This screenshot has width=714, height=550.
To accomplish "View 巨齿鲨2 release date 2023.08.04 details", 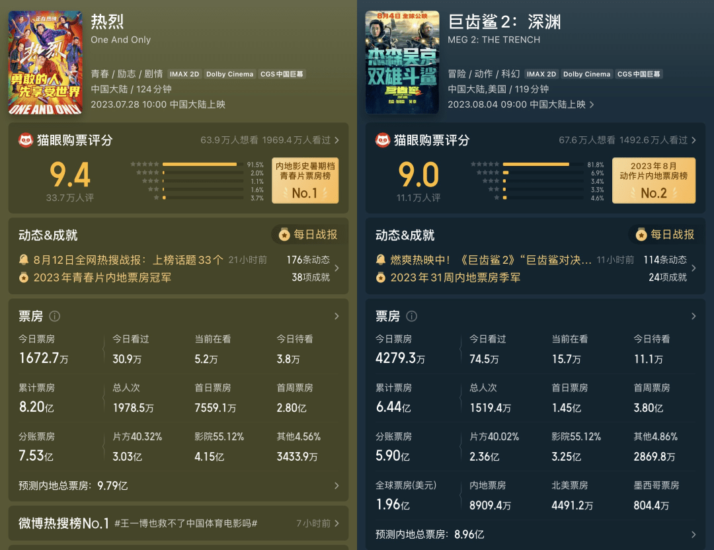I will 521,104.
